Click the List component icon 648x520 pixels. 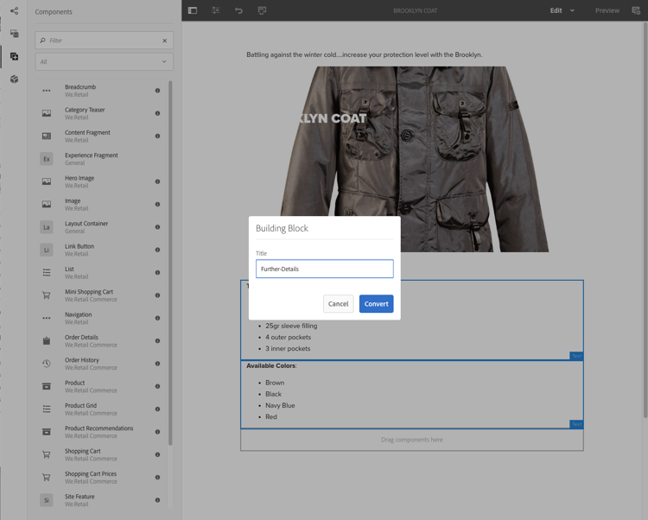[47, 272]
